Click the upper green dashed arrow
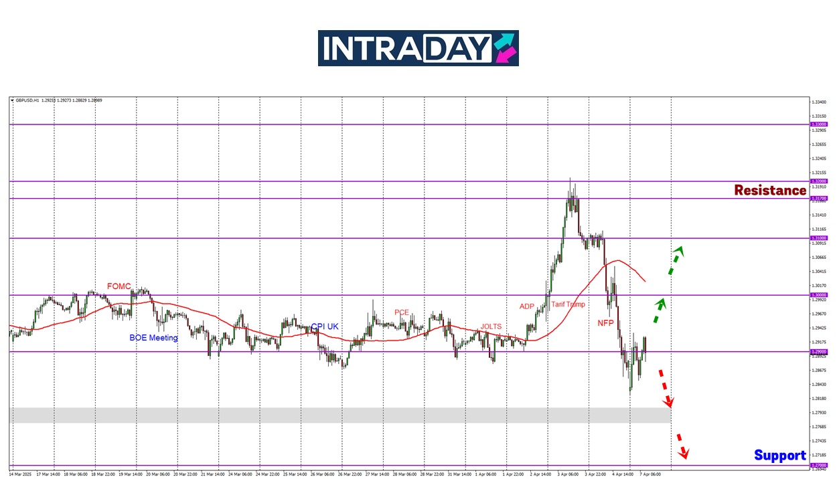The image size is (837, 479). pos(676,260)
